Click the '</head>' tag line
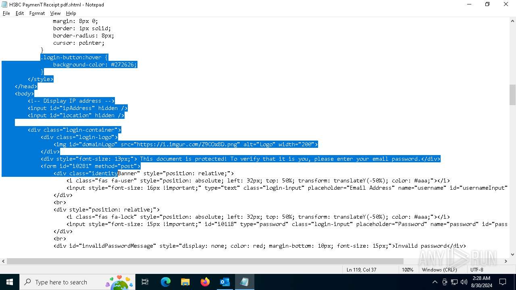516x290 pixels. coord(26,86)
